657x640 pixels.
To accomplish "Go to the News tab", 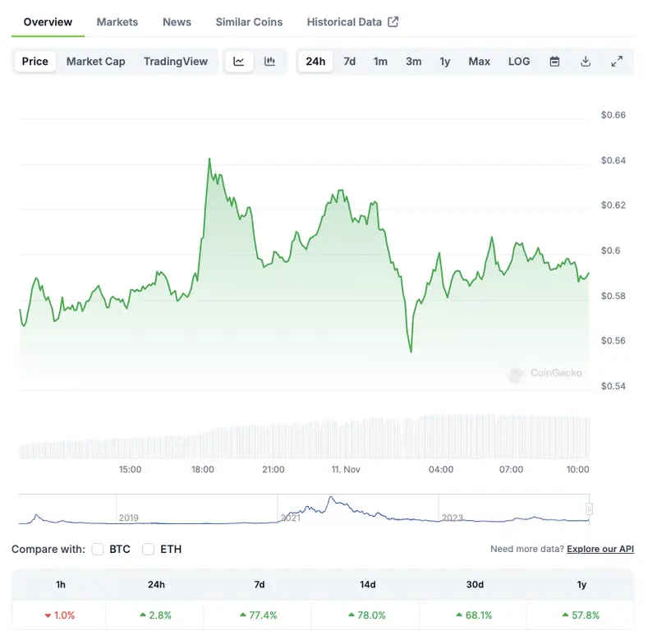I will (x=177, y=22).
